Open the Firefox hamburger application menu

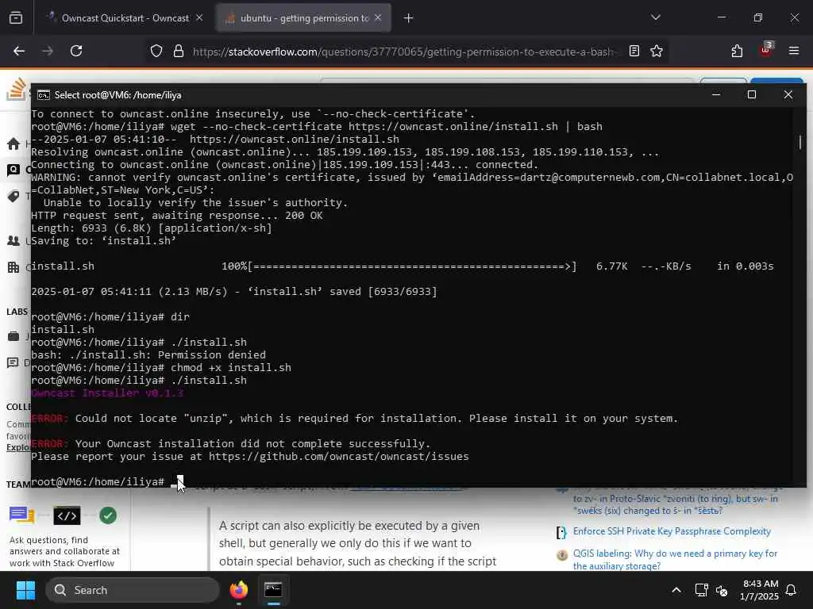(793, 51)
